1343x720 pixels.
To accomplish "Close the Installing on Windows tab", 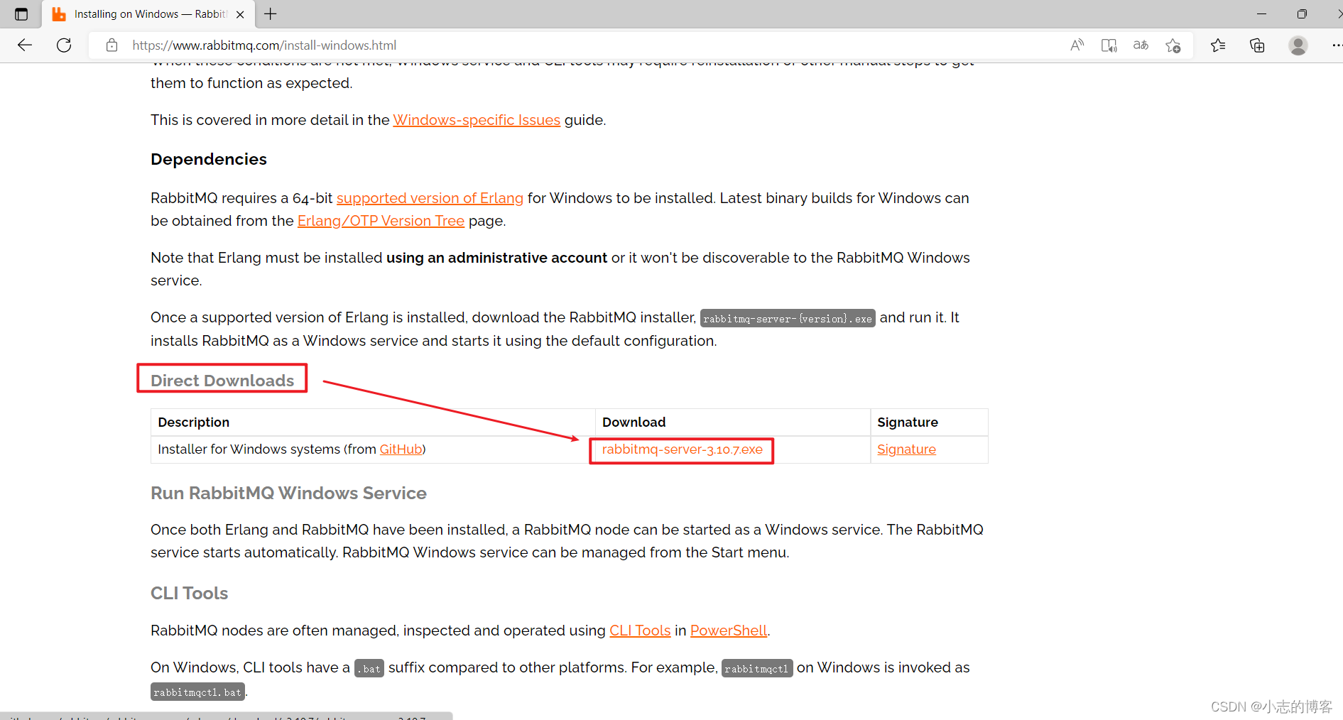I will pos(240,14).
